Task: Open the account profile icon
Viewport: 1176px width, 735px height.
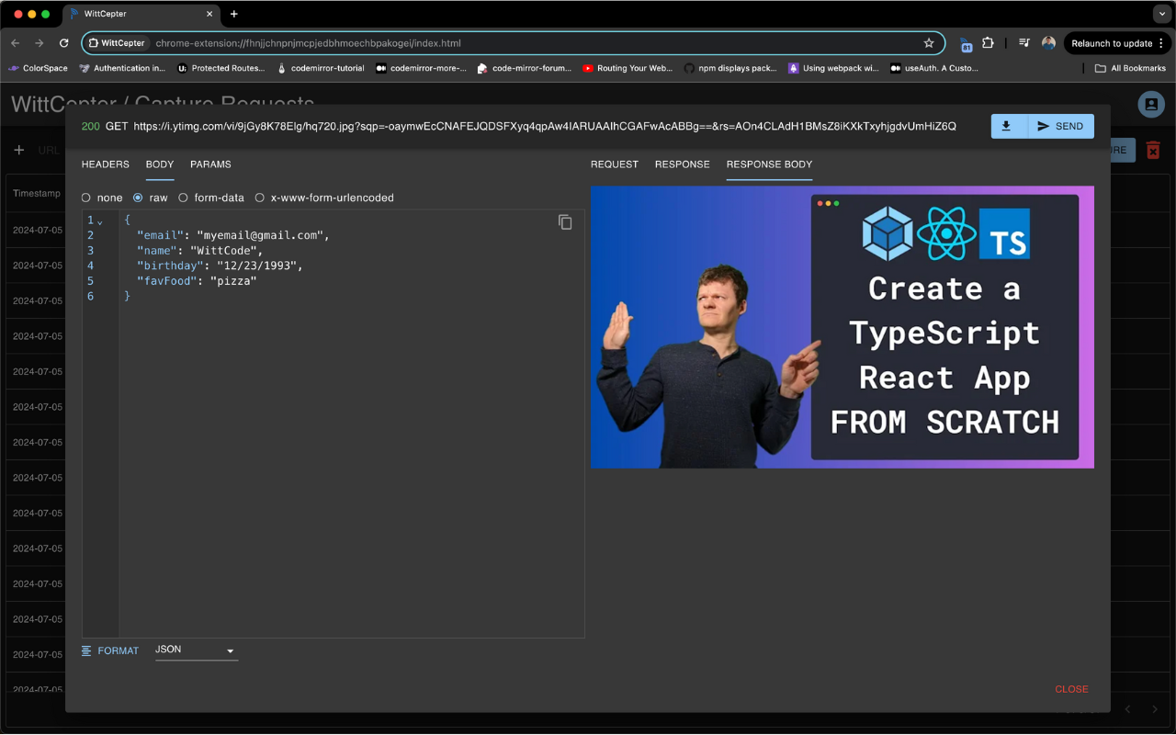Action: pos(1150,105)
